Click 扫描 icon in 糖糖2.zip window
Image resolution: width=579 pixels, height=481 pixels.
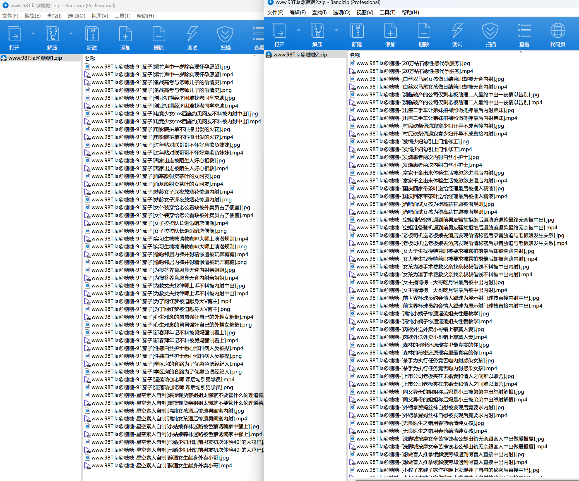(x=490, y=30)
